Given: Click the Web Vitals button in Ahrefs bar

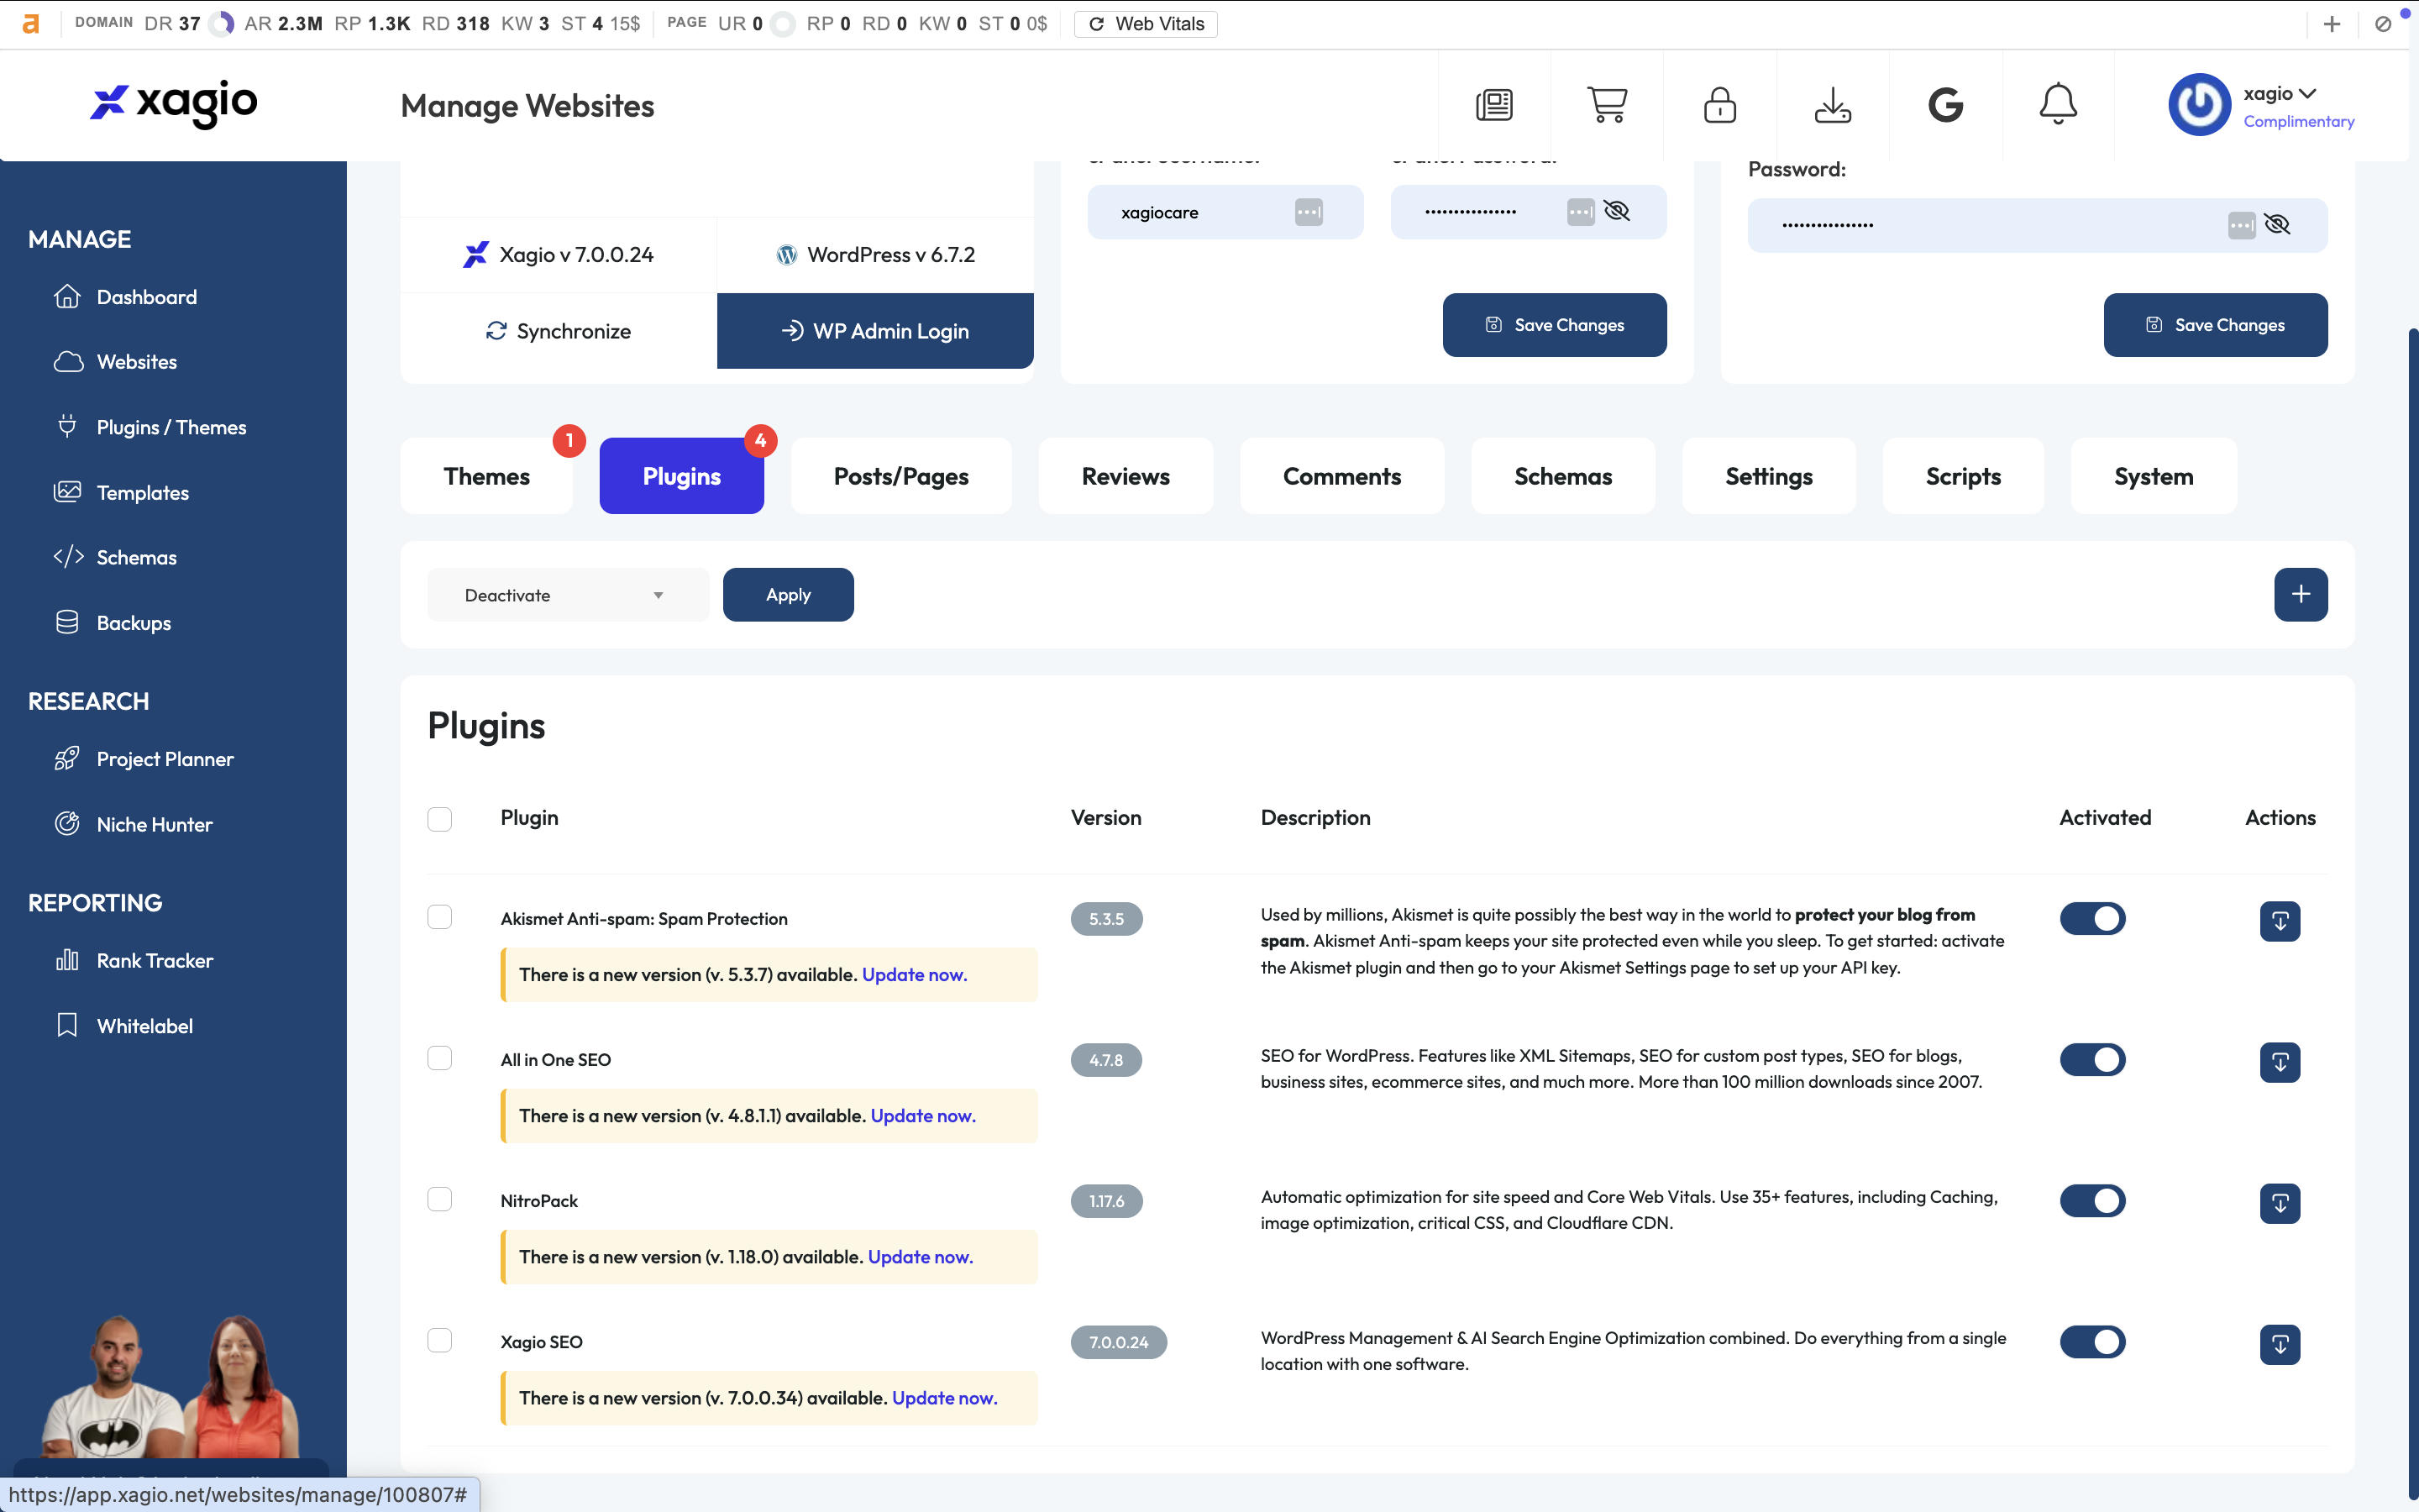Looking at the screenshot, I should [1146, 24].
